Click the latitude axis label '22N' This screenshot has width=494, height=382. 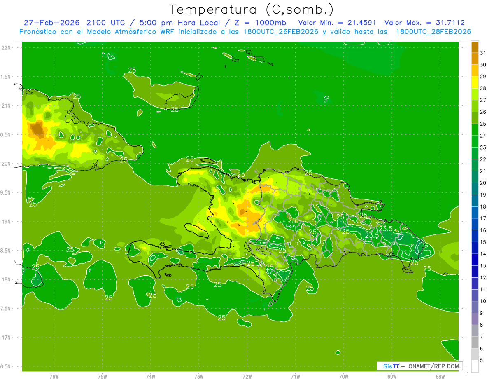pyautogui.click(x=7, y=48)
